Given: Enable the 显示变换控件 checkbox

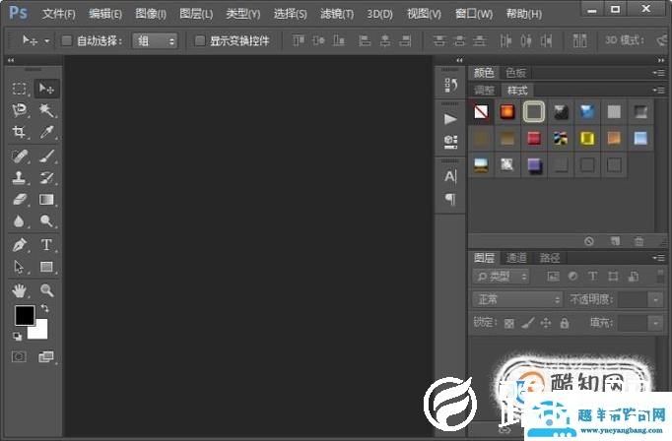Looking at the screenshot, I should pos(200,41).
